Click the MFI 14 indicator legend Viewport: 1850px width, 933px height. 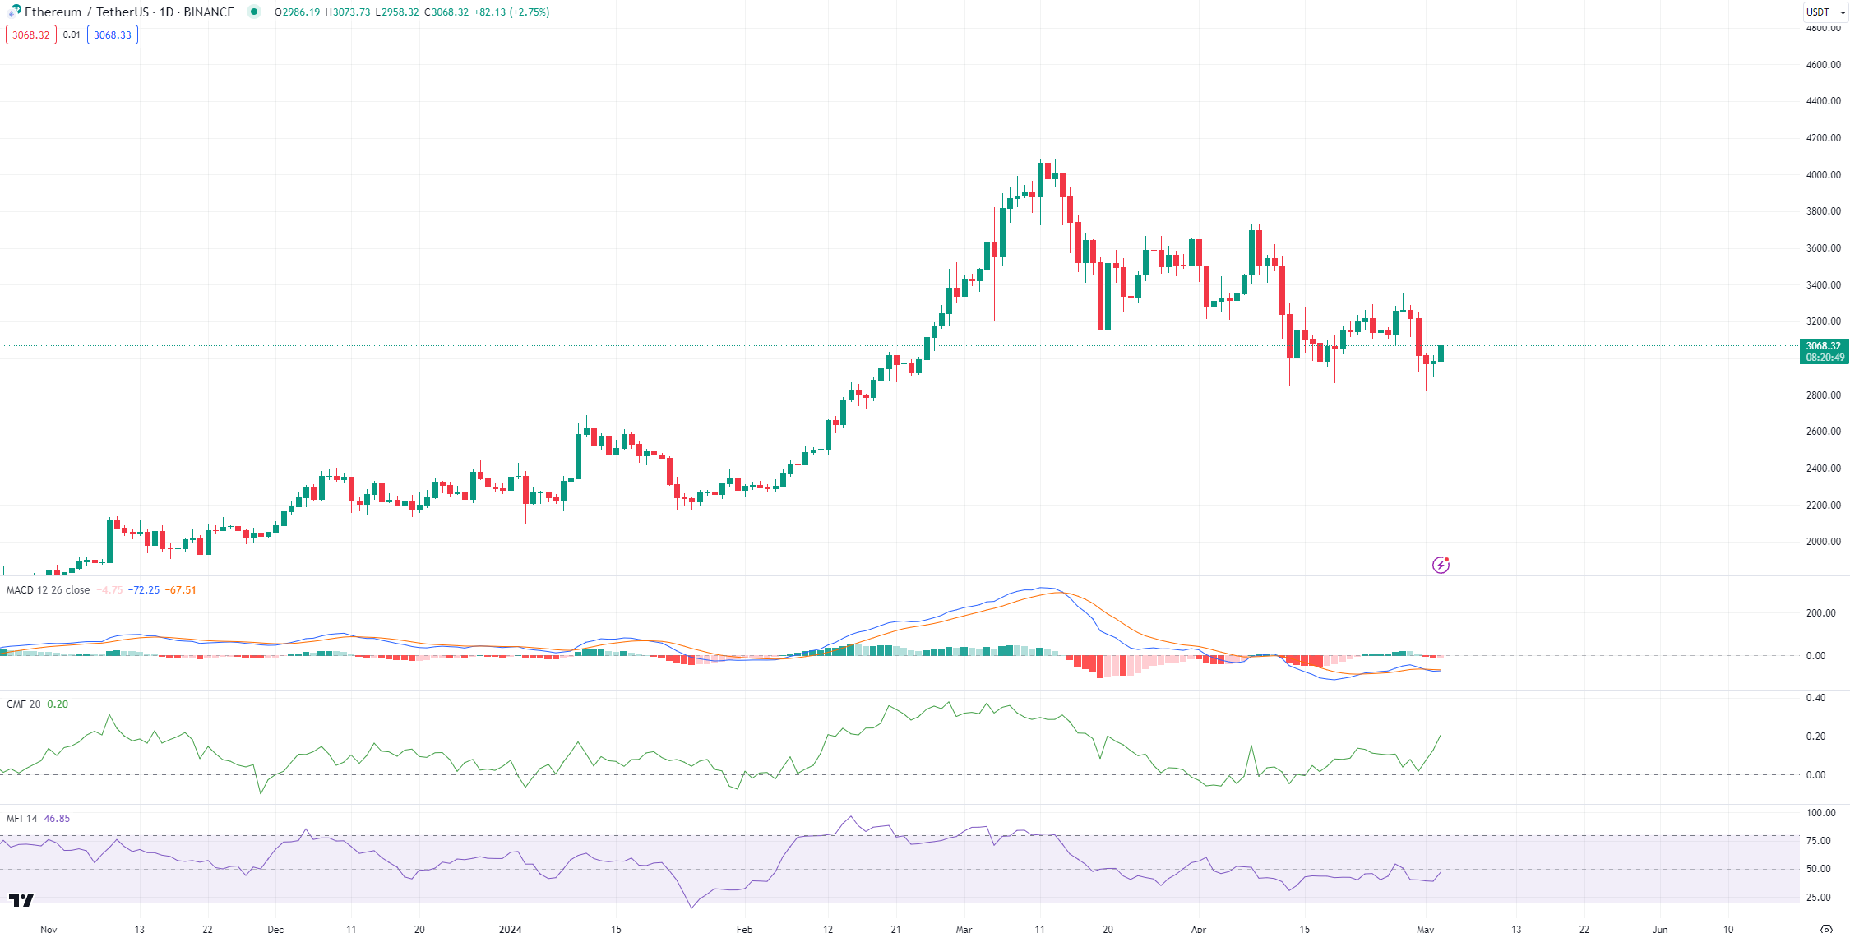(x=21, y=819)
